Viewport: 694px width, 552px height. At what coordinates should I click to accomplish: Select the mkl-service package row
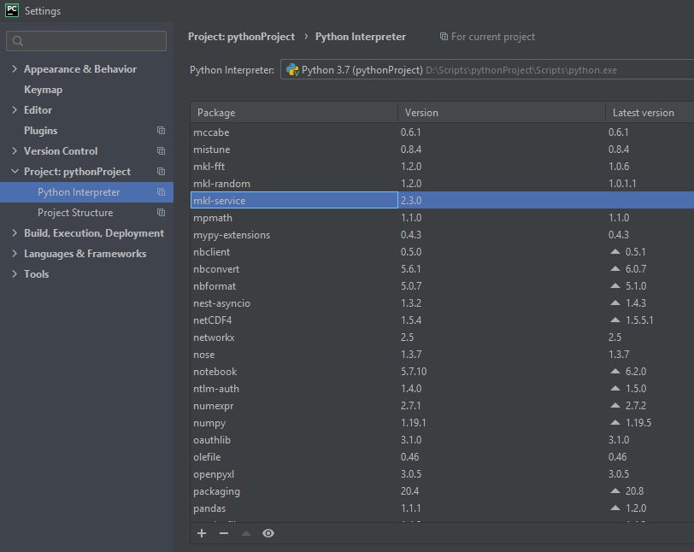442,201
